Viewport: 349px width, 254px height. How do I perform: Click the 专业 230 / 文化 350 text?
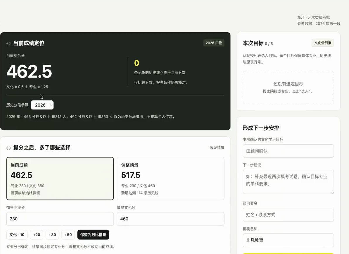point(27,186)
